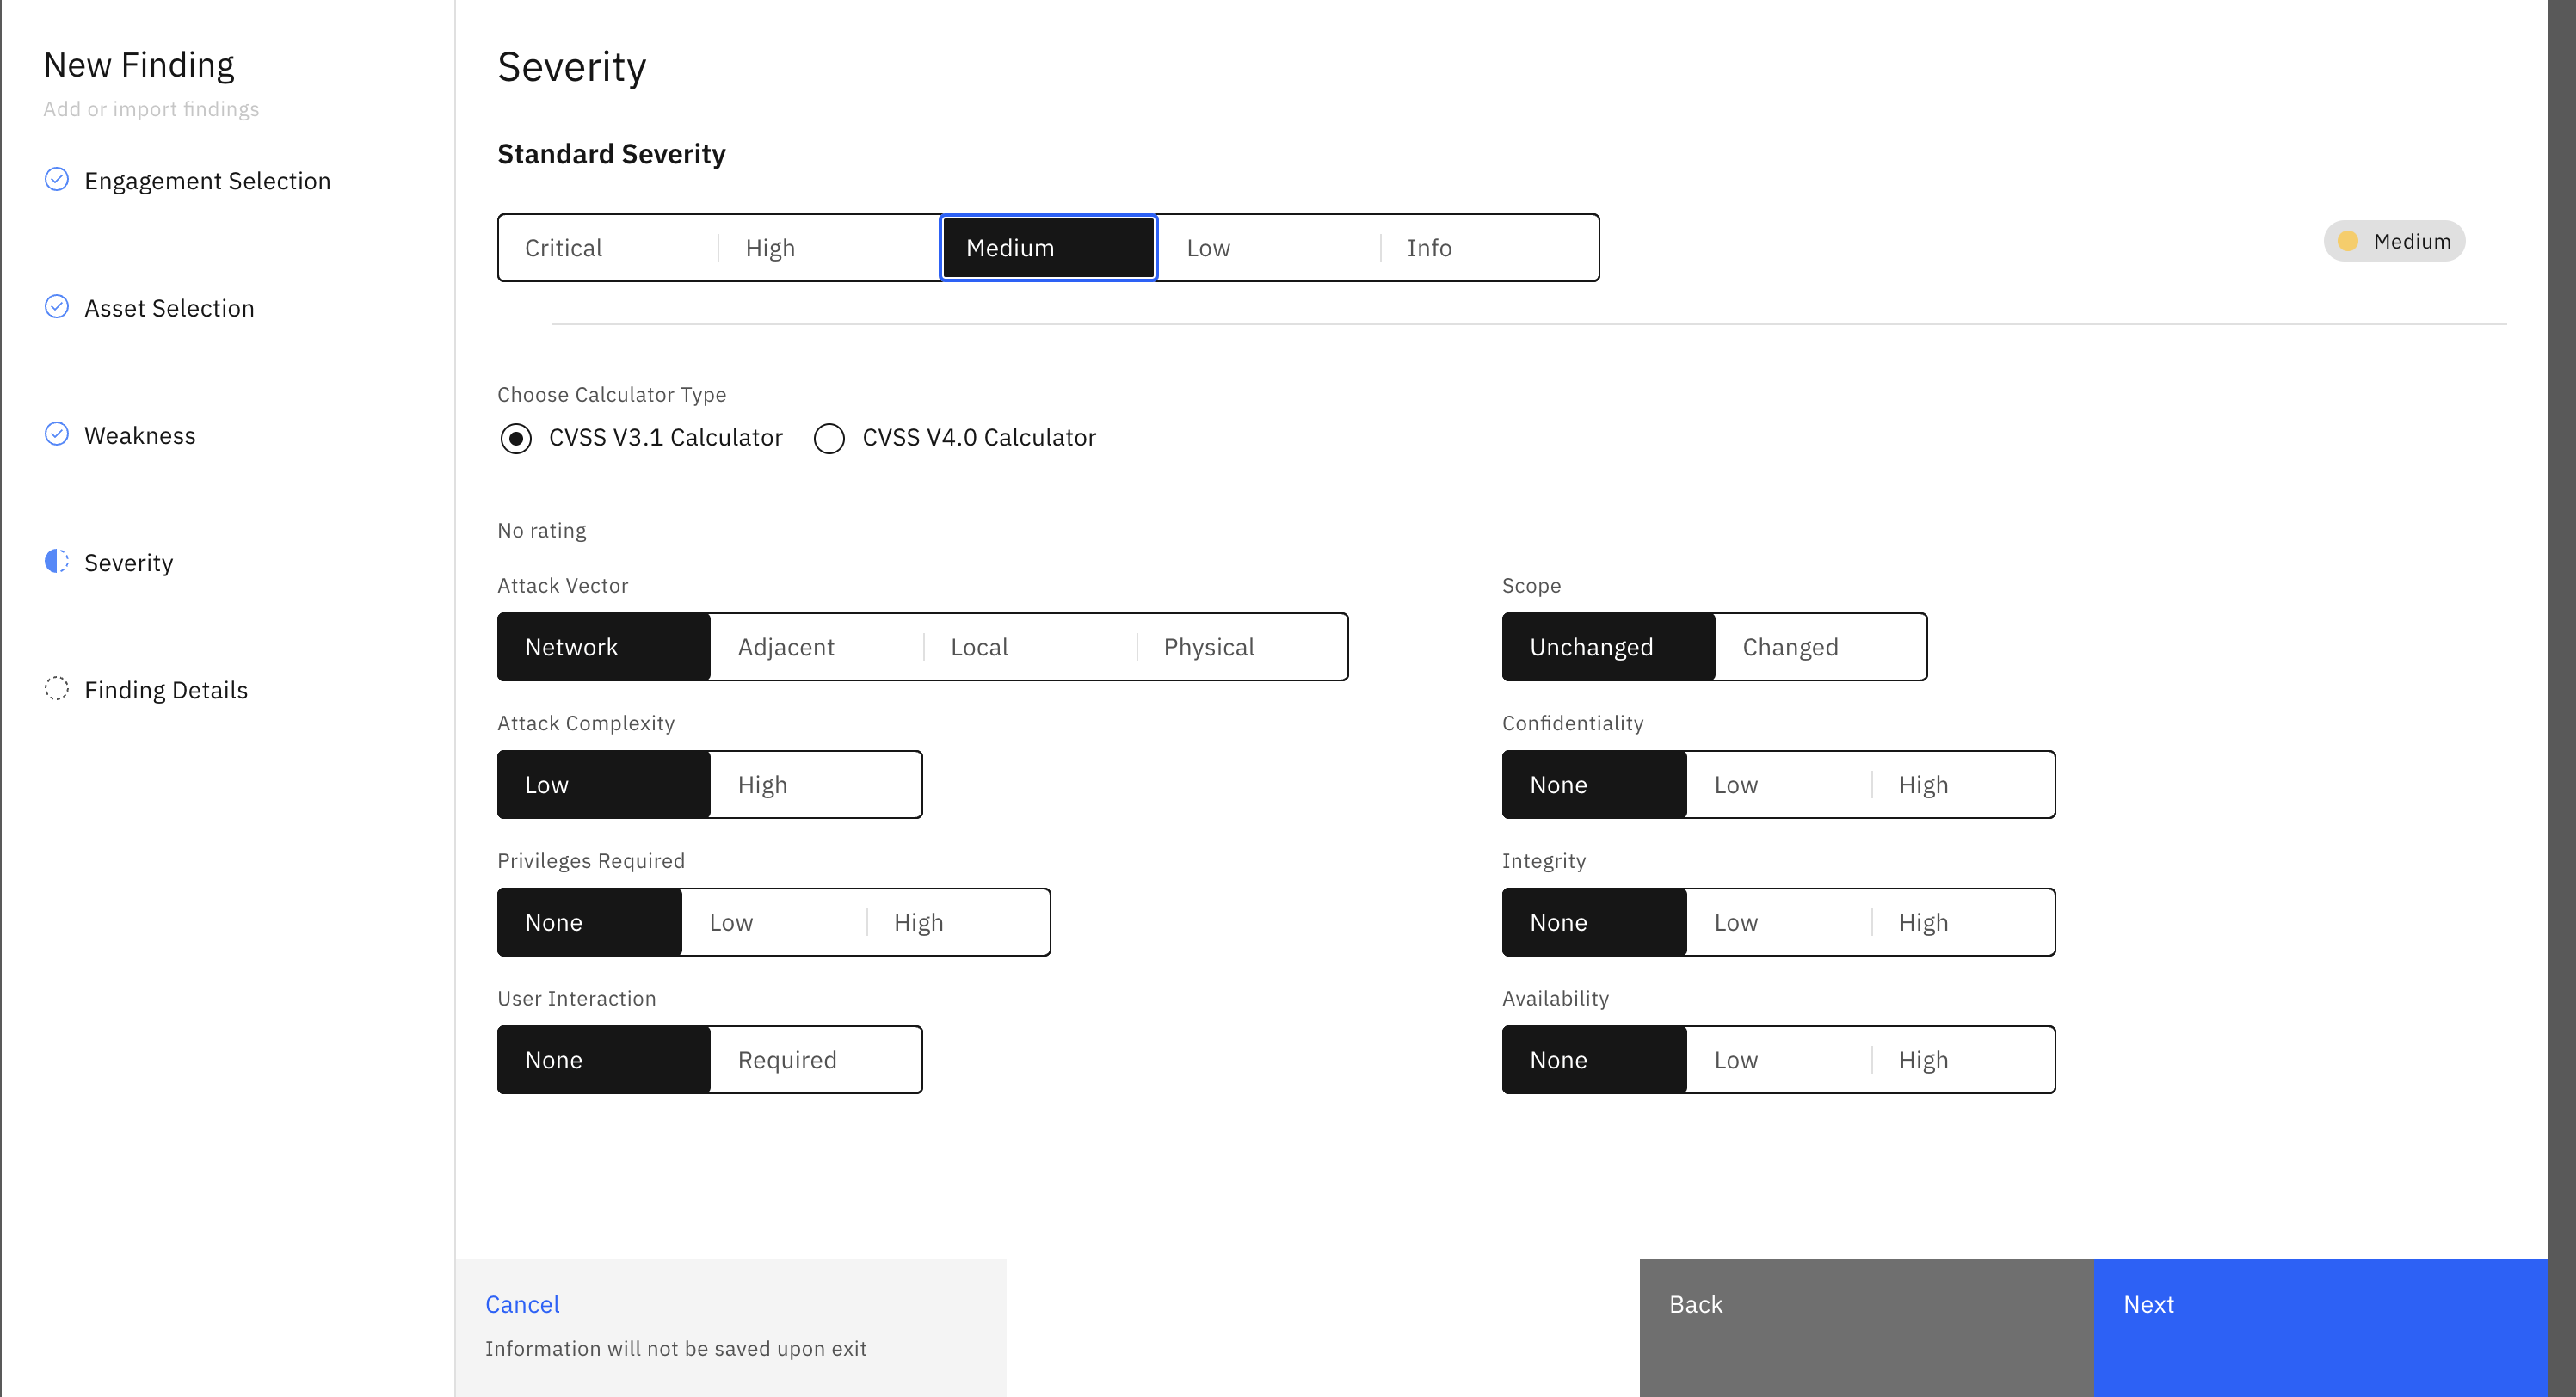Go to the Weakness step
2576x1397 pixels.
pos(140,436)
